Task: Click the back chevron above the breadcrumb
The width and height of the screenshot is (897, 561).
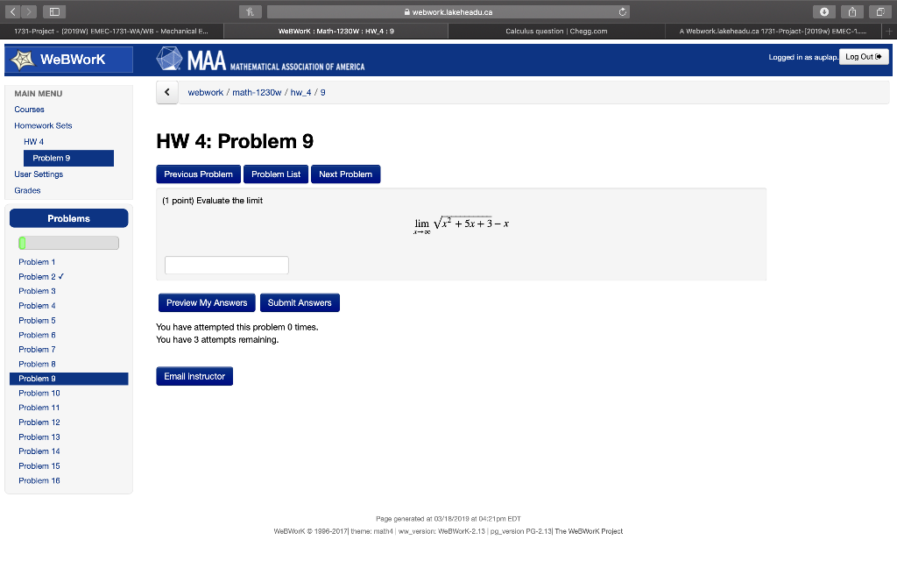Action: pos(166,92)
